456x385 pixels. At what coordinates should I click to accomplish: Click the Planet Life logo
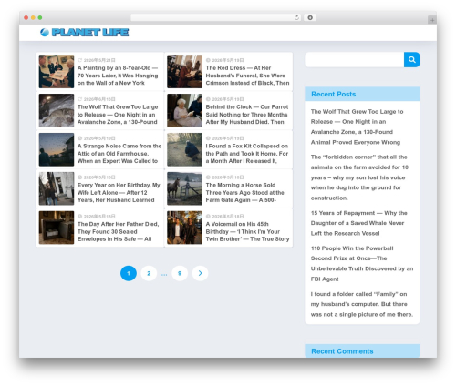pos(85,32)
